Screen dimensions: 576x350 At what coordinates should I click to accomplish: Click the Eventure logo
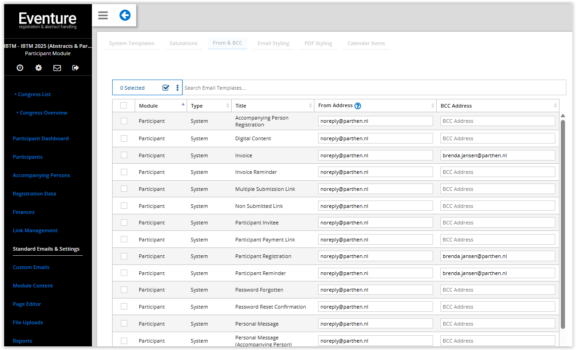point(48,21)
